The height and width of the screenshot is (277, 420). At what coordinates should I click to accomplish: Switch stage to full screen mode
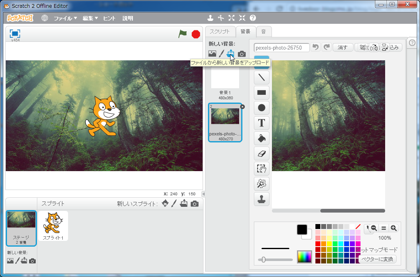click(x=15, y=34)
